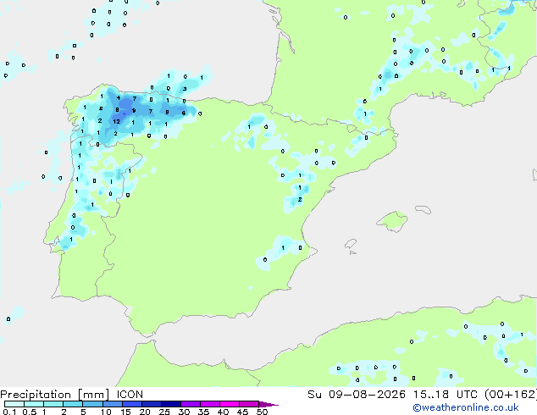
Task: Click the '25' legend scale label
Action: 164,412
